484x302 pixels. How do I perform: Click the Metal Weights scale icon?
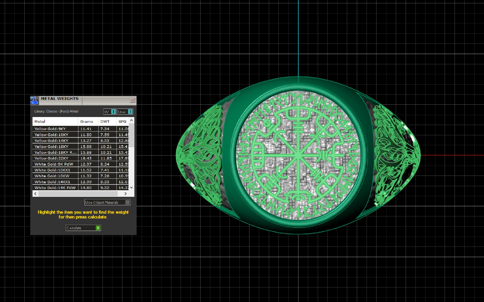[x=35, y=100]
